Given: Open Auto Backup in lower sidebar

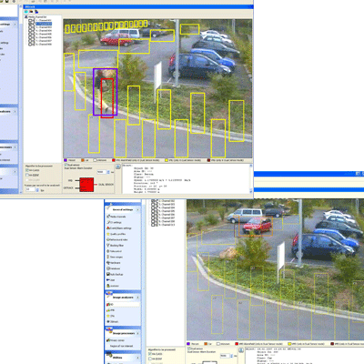Looking at the screenshot, I should coord(115,274).
